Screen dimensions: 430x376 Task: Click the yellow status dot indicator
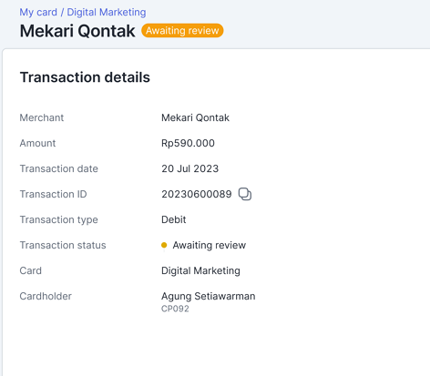[x=164, y=245]
